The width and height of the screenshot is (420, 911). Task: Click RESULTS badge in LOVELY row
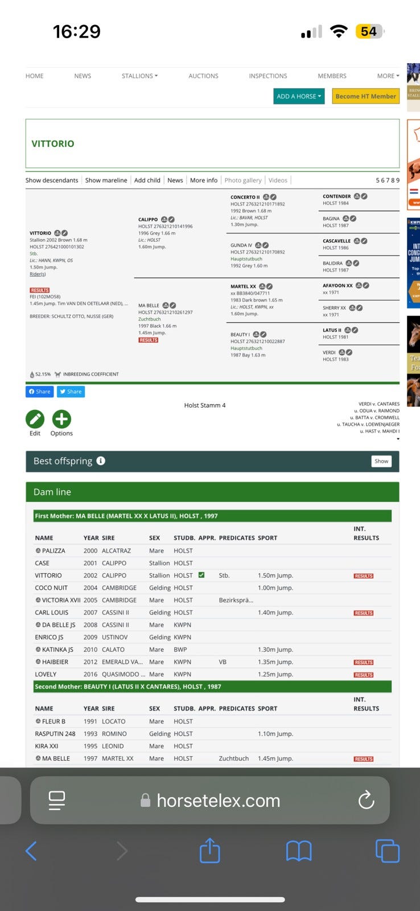click(x=364, y=675)
